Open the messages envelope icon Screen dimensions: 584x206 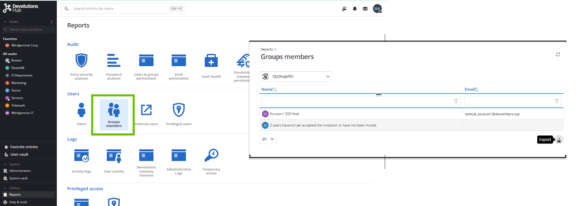(x=365, y=9)
